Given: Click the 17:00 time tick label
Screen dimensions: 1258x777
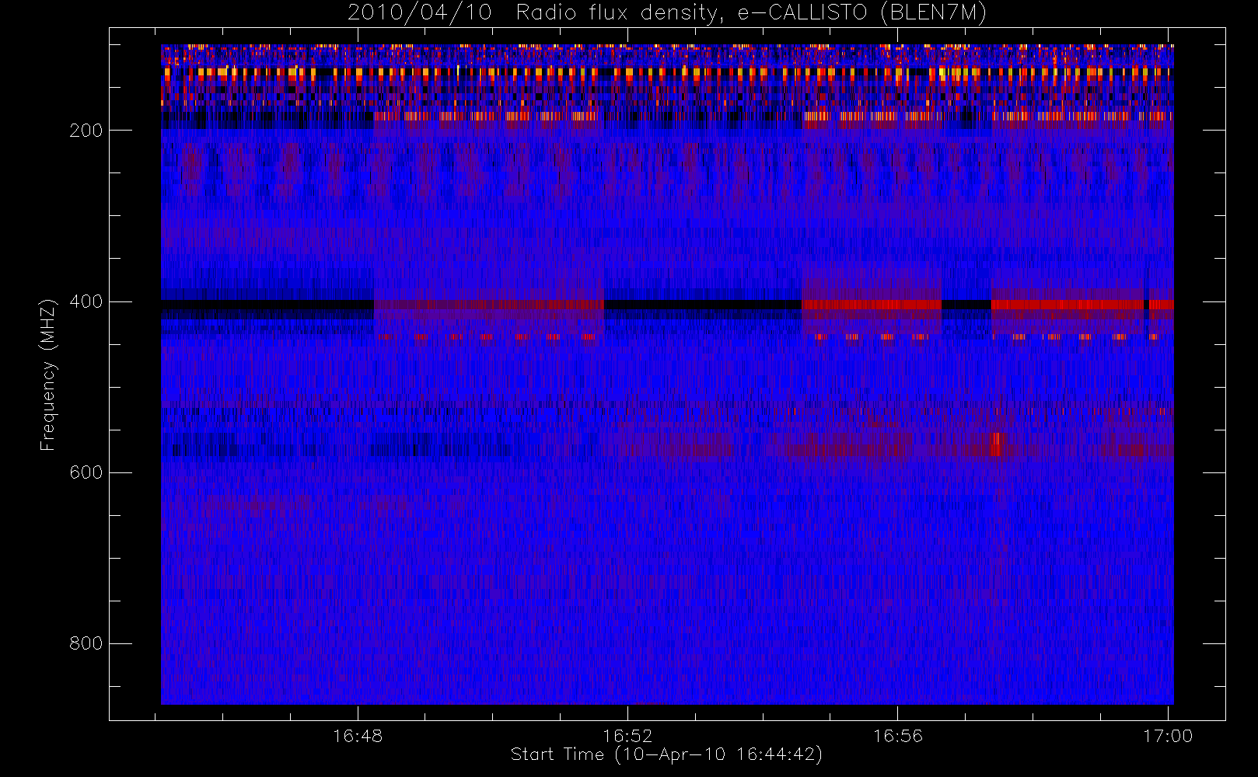Looking at the screenshot, I should pos(1168,736).
